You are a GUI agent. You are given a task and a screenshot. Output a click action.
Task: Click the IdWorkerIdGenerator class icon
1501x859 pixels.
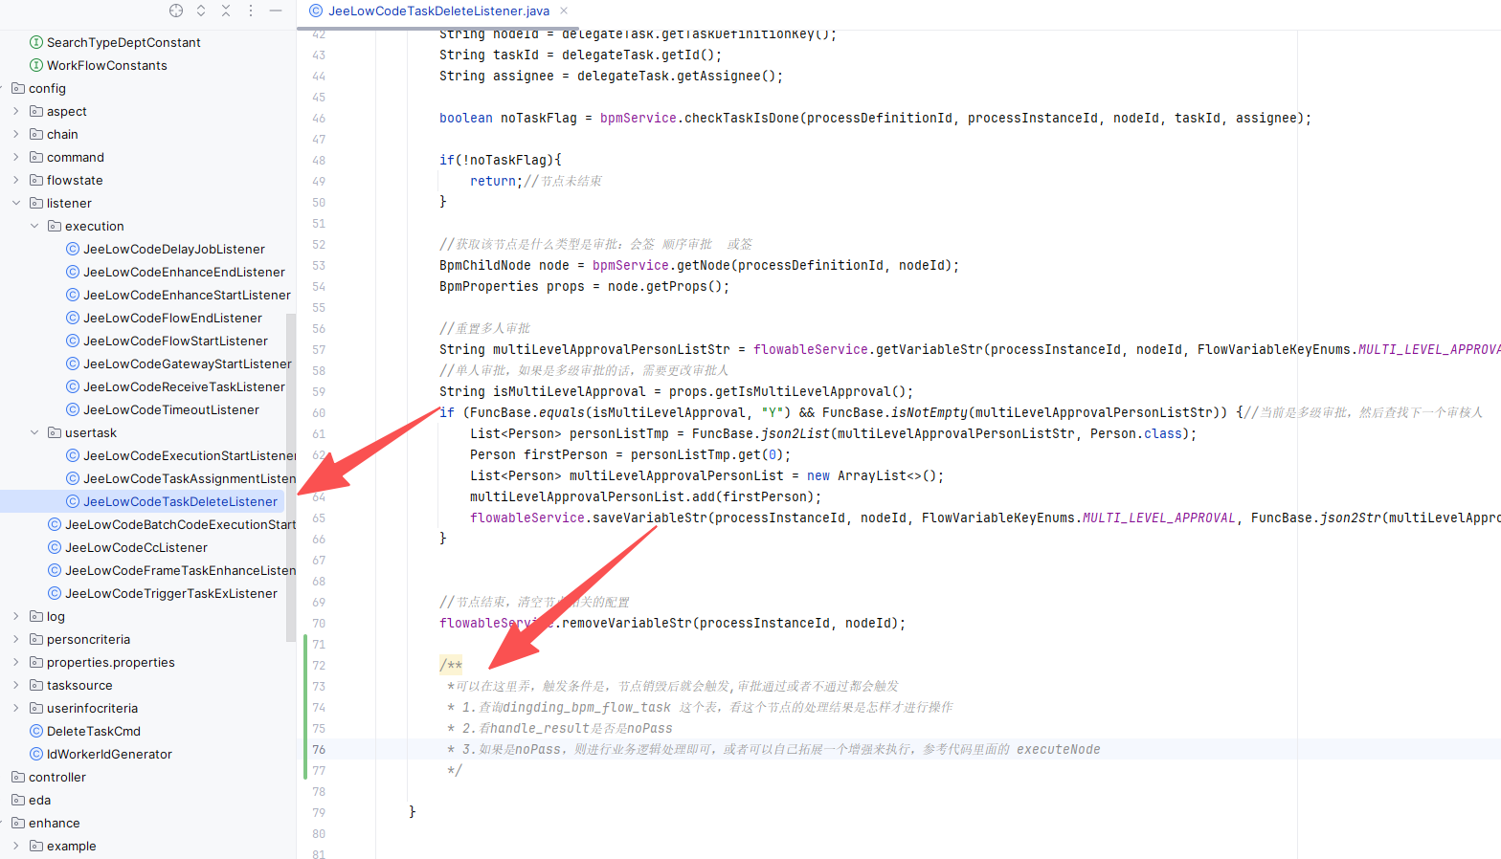tap(36, 754)
